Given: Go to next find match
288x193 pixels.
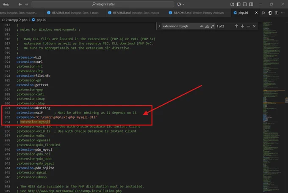Looking at the screenshot, I should point(242,26).
